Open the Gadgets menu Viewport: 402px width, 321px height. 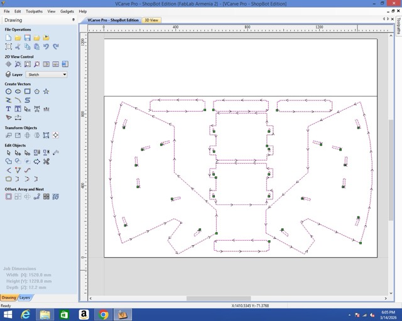[x=67, y=11]
